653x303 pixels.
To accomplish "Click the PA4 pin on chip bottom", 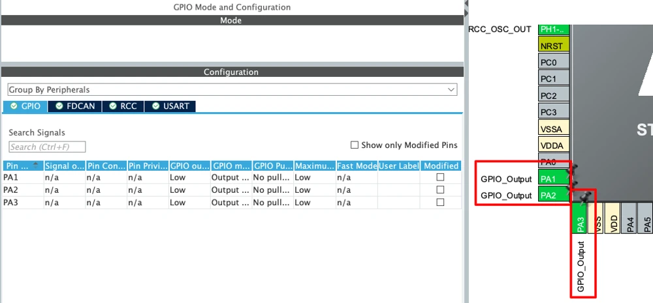I will coord(629,218).
